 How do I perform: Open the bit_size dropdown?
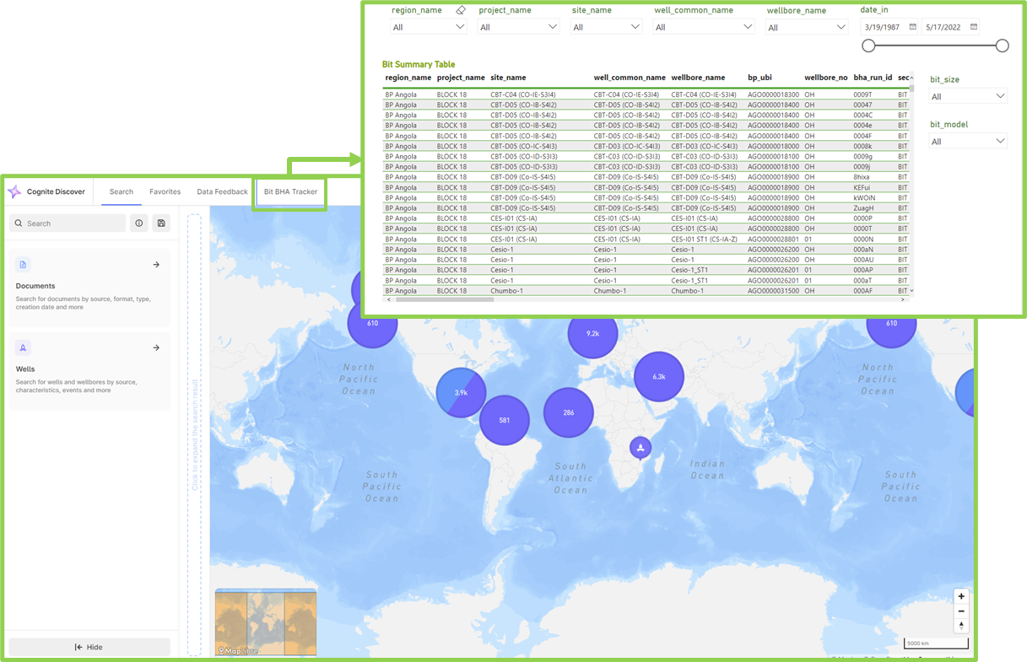tap(968, 96)
